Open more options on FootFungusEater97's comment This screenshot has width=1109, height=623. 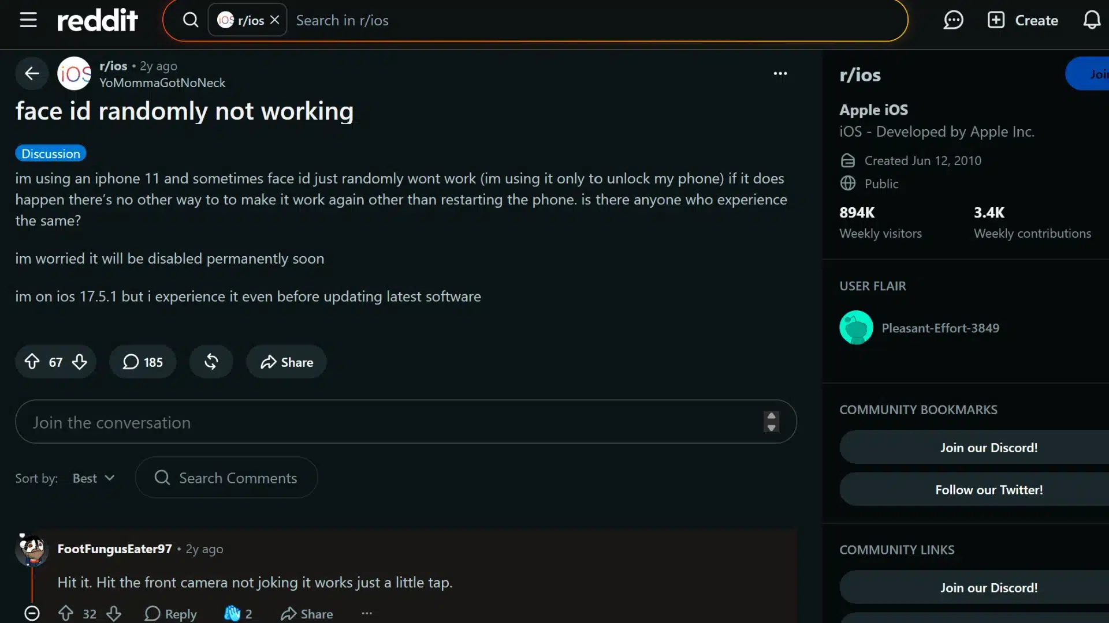click(367, 613)
